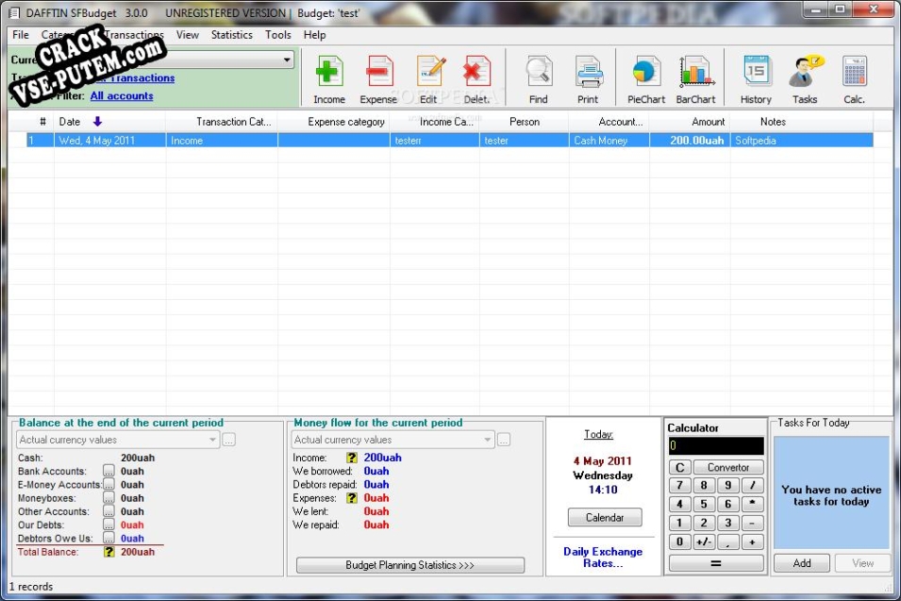Open the Statistics menu
The image size is (901, 601).
pyautogui.click(x=231, y=35)
